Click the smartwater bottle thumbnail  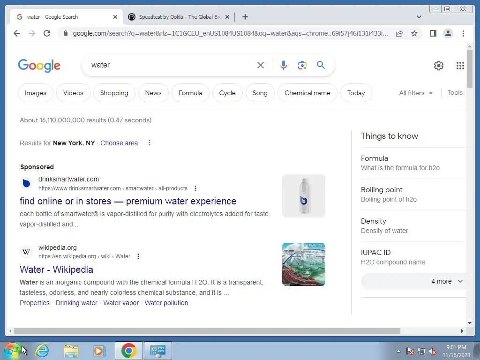click(304, 196)
